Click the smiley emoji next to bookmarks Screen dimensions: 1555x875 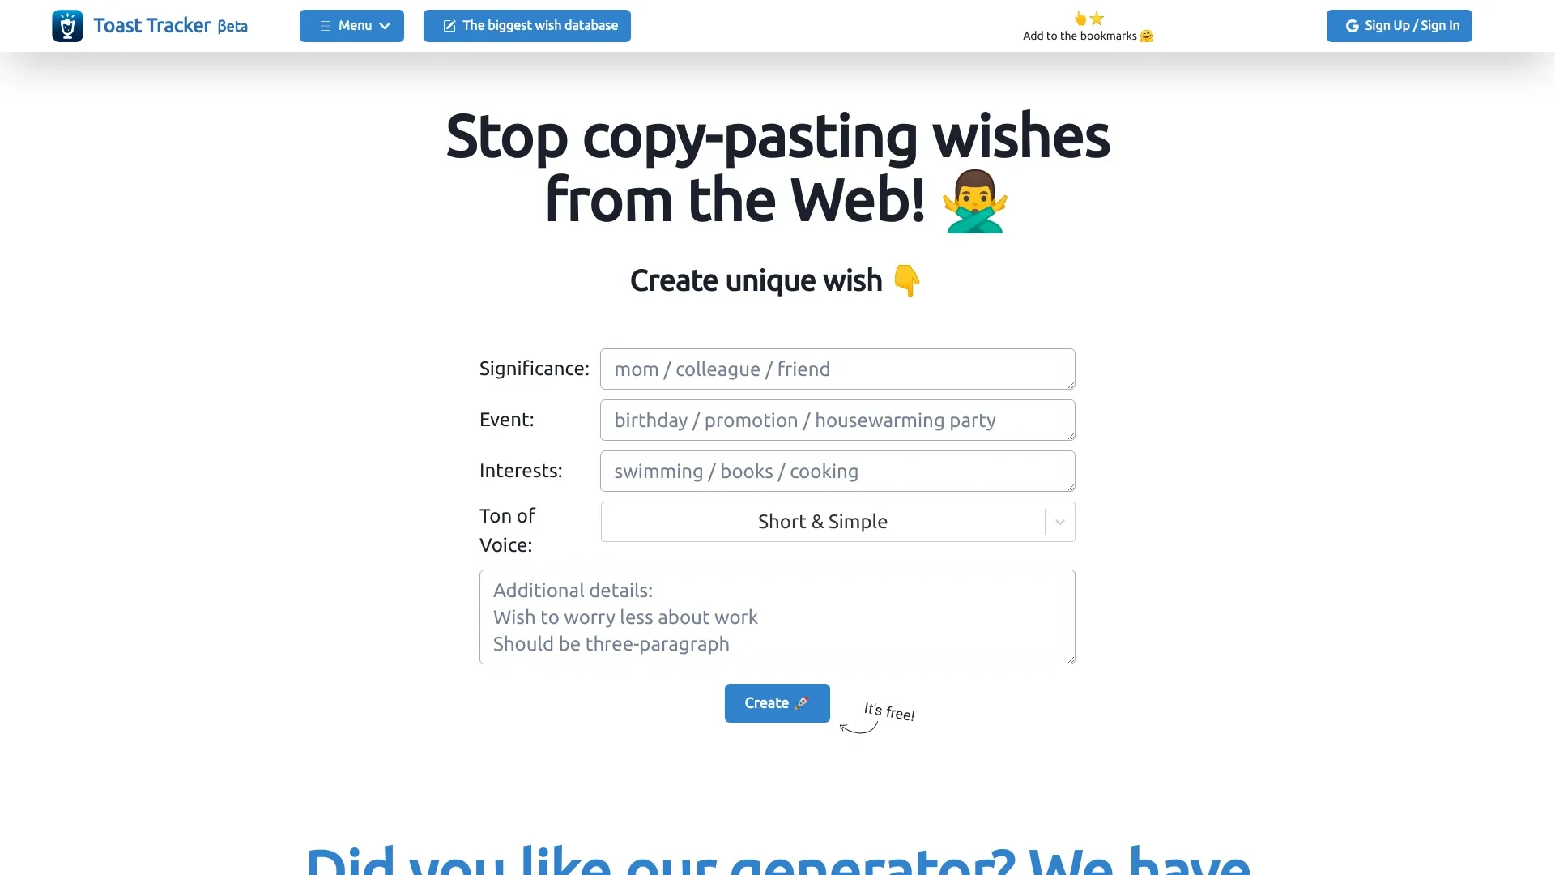coord(1149,36)
